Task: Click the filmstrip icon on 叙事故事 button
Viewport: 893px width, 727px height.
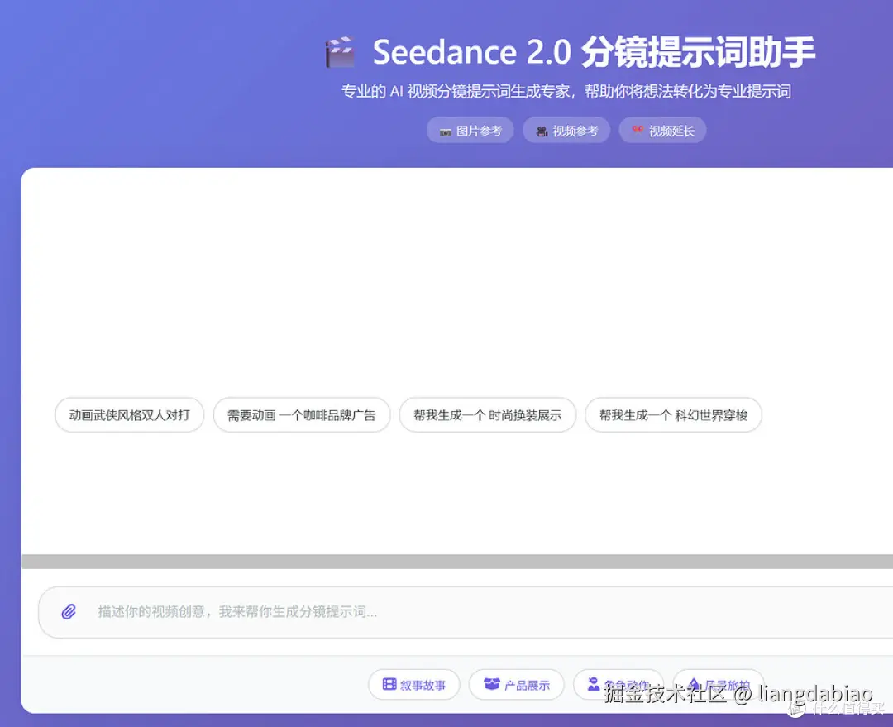Action: pos(388,684)
